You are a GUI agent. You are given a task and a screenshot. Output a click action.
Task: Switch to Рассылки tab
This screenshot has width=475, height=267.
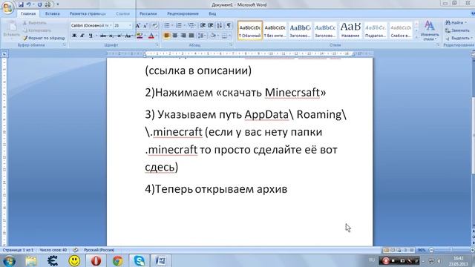coord(148,13)
